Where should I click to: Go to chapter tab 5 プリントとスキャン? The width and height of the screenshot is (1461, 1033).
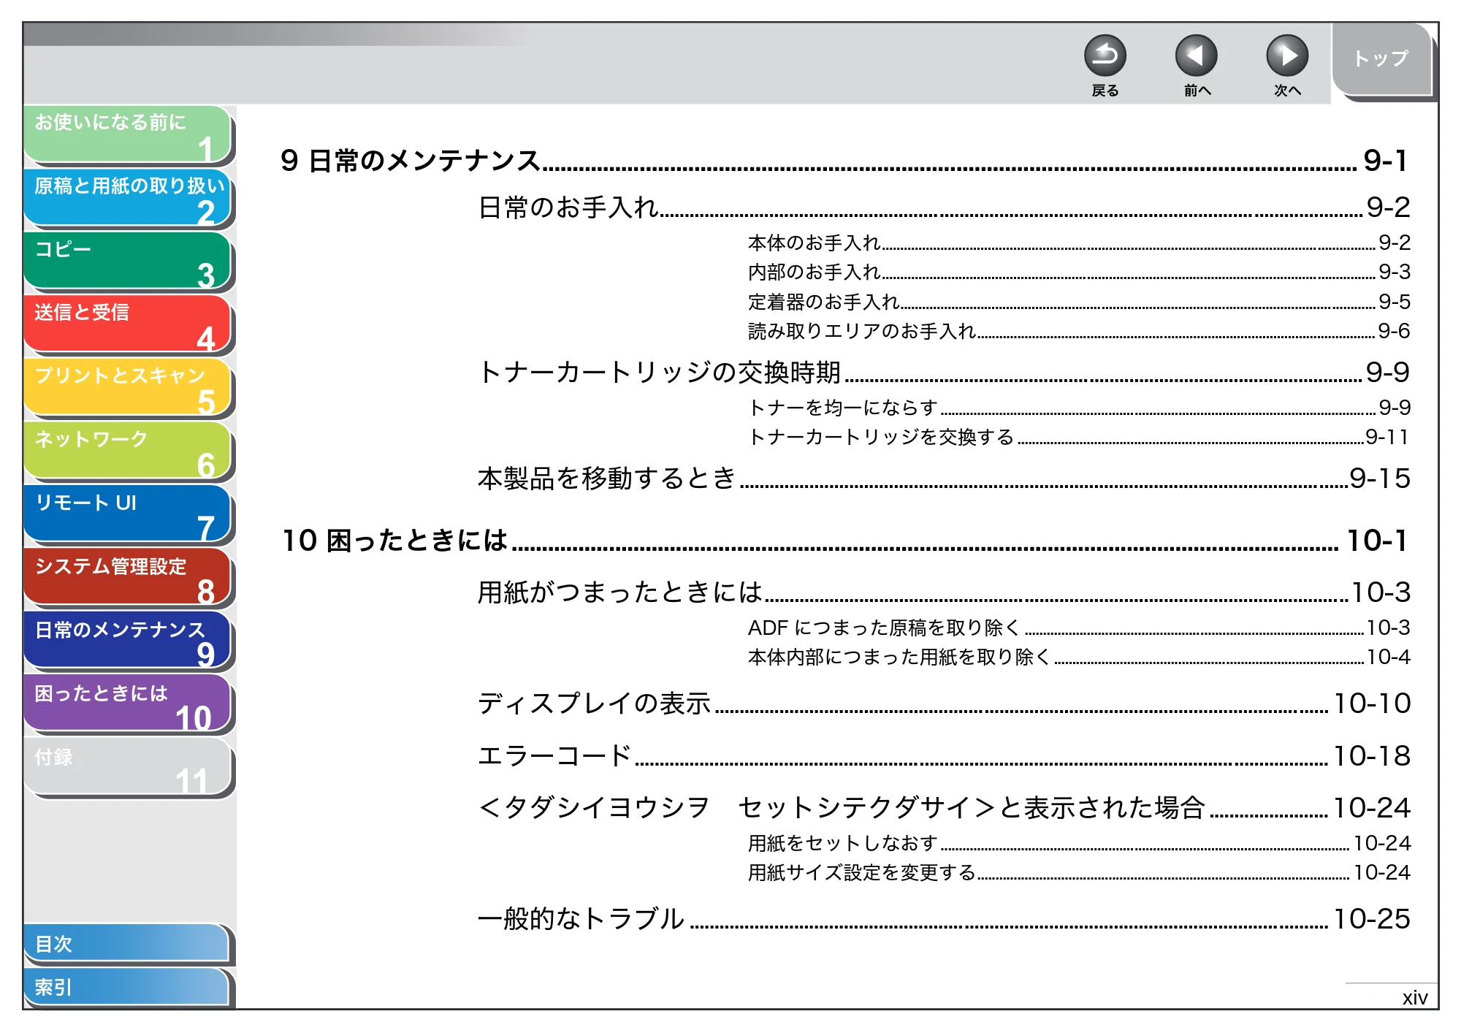128,388
